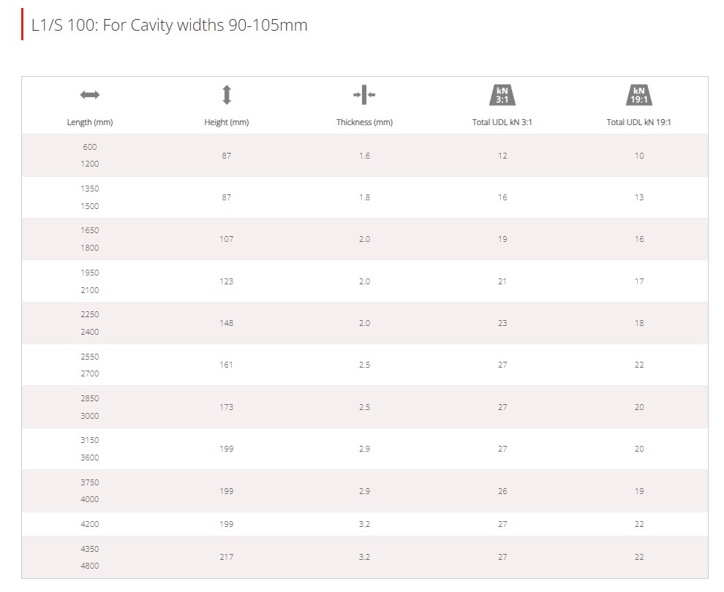Click the Thickness icon in header

tap(364, 95)
